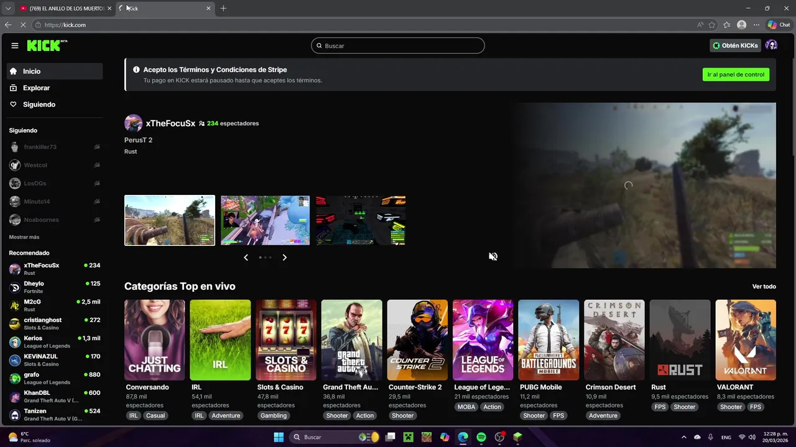Close the Kick browser tab

click(x=208, y=8)
